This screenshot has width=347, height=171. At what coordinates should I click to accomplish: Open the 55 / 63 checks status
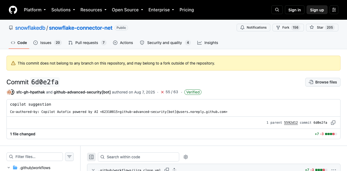172,92
